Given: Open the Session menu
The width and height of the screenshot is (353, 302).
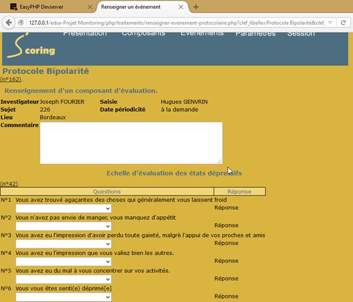Looking at the screenshot, I should [301, 34].
